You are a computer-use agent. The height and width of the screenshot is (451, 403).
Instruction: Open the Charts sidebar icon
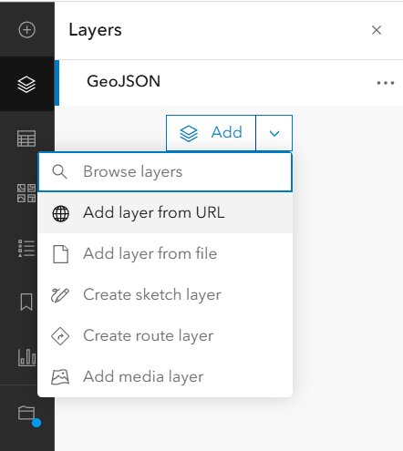tap(26, 357)
